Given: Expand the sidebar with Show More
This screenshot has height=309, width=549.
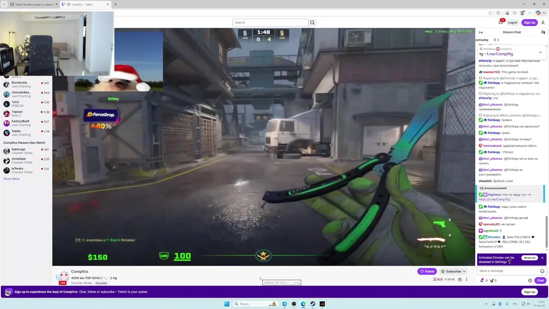Looking at the screenshot, I should (11, 179).
